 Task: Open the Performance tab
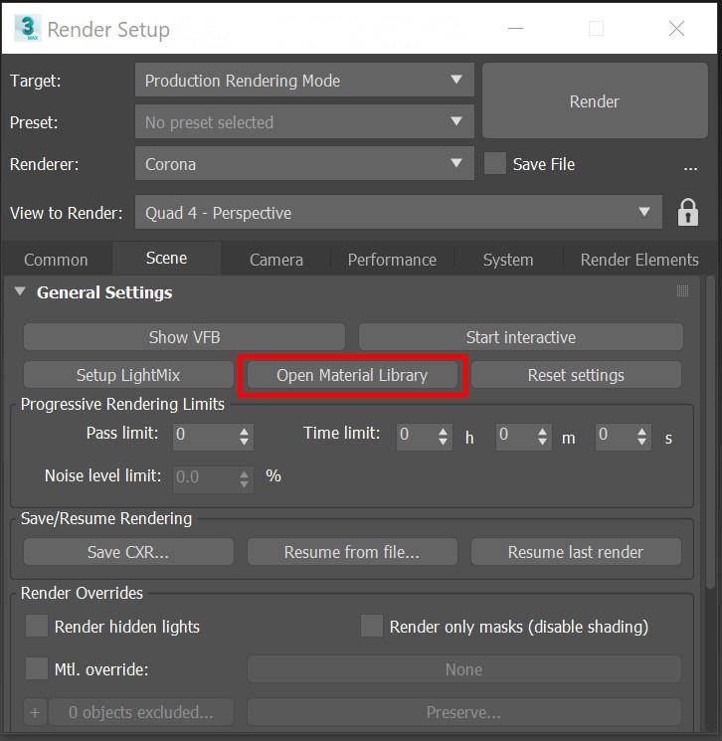(392, 260)
